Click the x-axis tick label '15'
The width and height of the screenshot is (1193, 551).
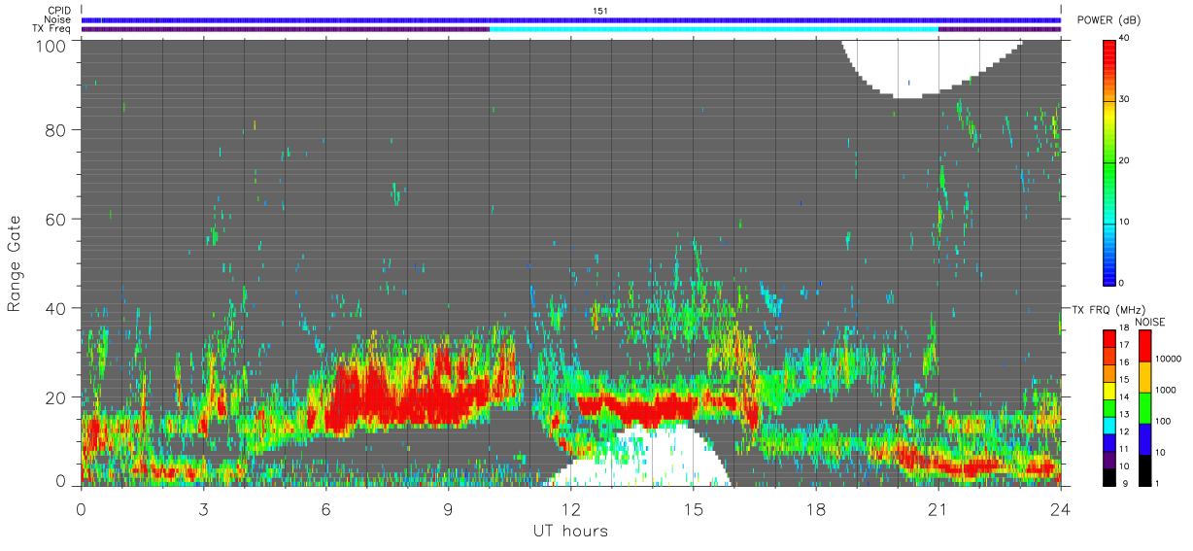[x=693, y=508]
